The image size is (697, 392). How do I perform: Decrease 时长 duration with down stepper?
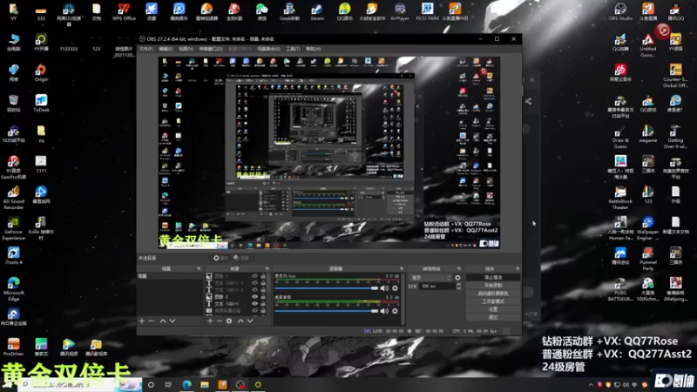click(459, 289)
